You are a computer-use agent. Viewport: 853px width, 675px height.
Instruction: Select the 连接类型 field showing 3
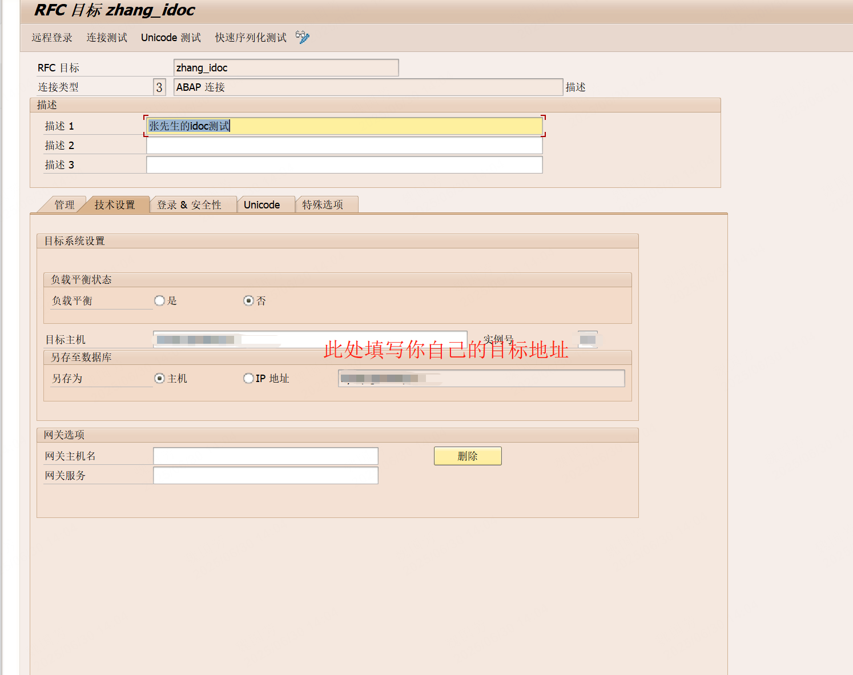(x=159, y=87)
